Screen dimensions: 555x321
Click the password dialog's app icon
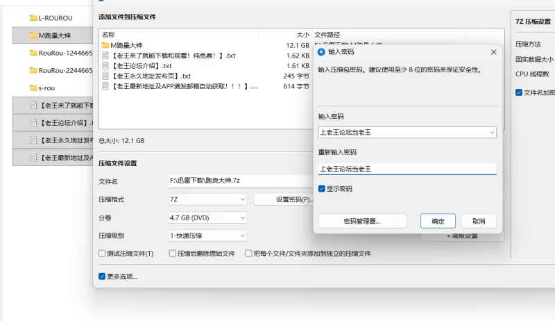pyautogui.click(x=321, y=51)
